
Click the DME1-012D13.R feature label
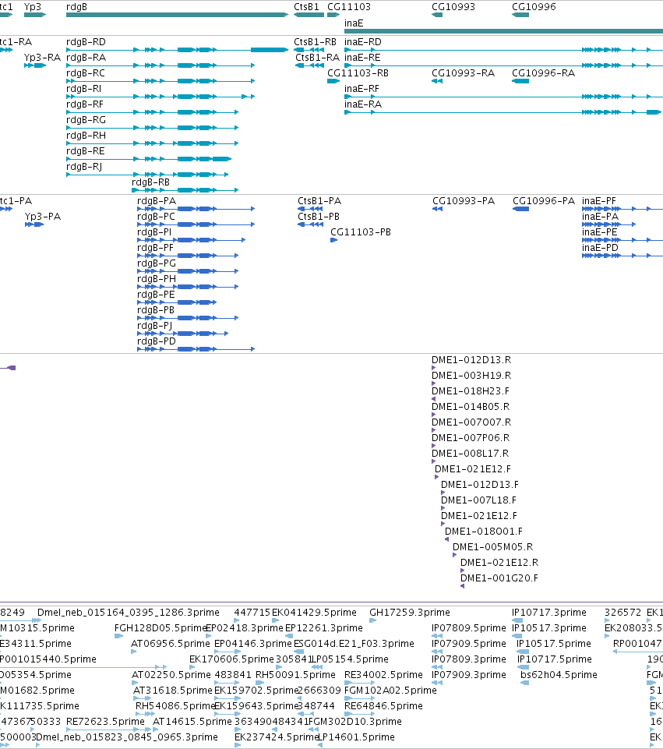click(471, 360)
